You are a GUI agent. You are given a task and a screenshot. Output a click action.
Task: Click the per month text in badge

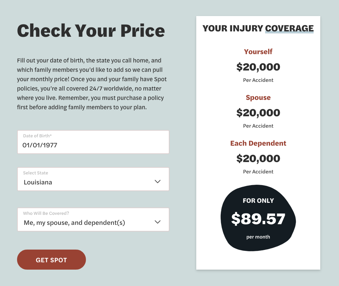point(258,237)
